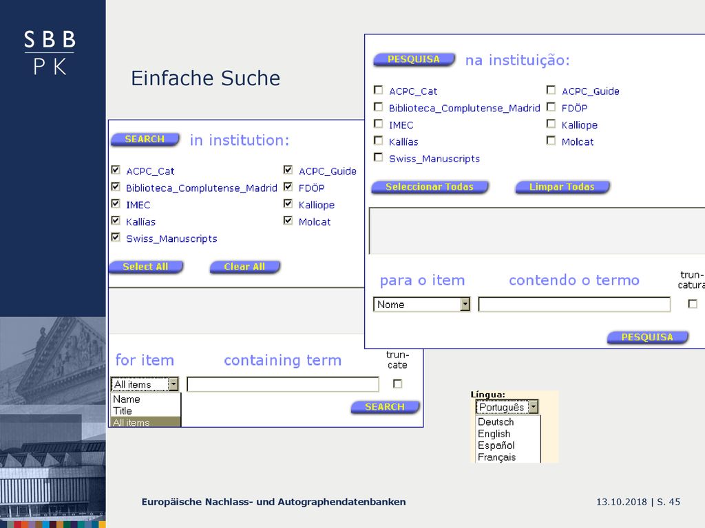Click the building photo in the sidebar

click(52, 420)
